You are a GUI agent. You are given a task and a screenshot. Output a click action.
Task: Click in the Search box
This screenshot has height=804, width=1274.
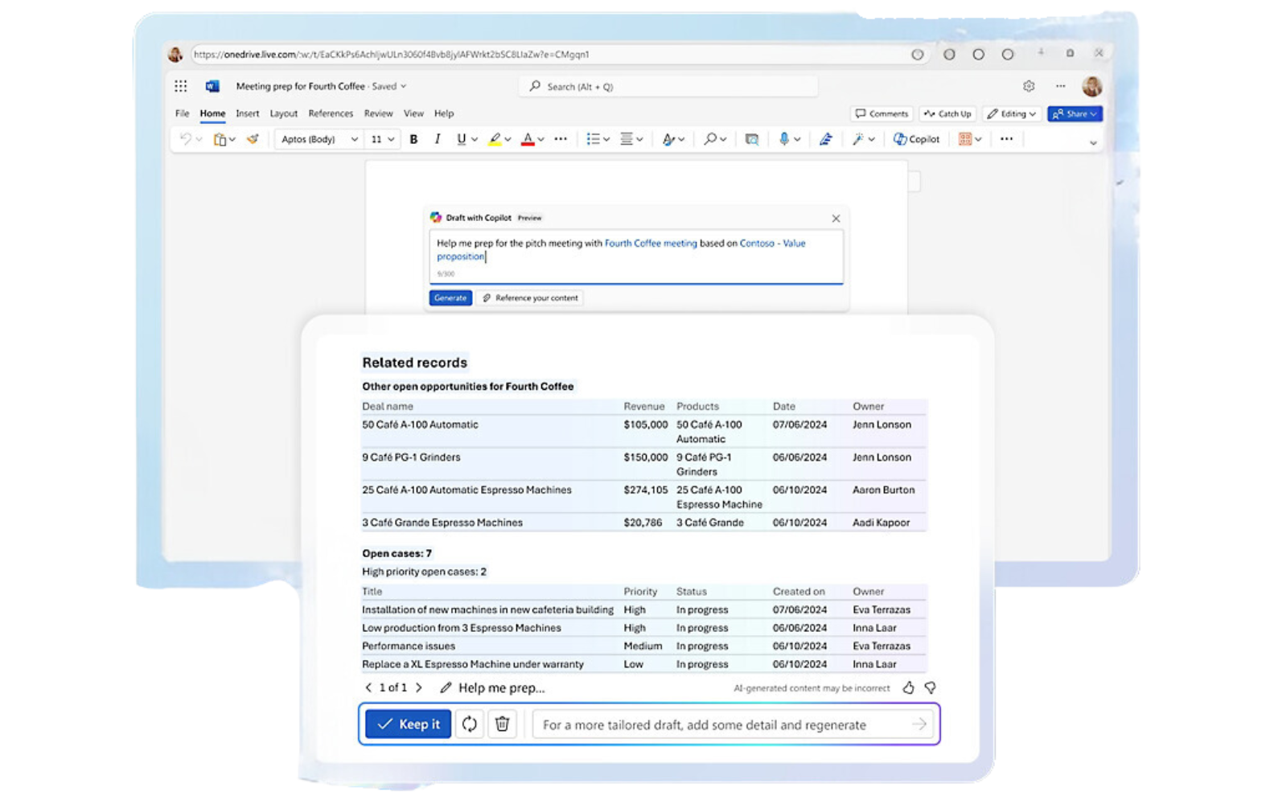pos(668,87)
